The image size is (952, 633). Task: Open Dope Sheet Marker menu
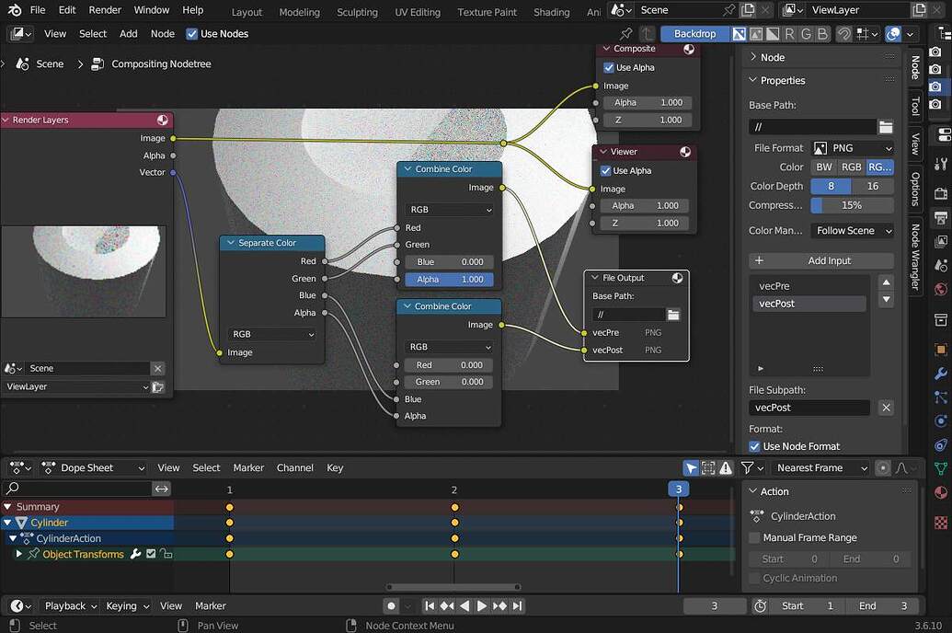pyautogui.click(x=248, y=467)
